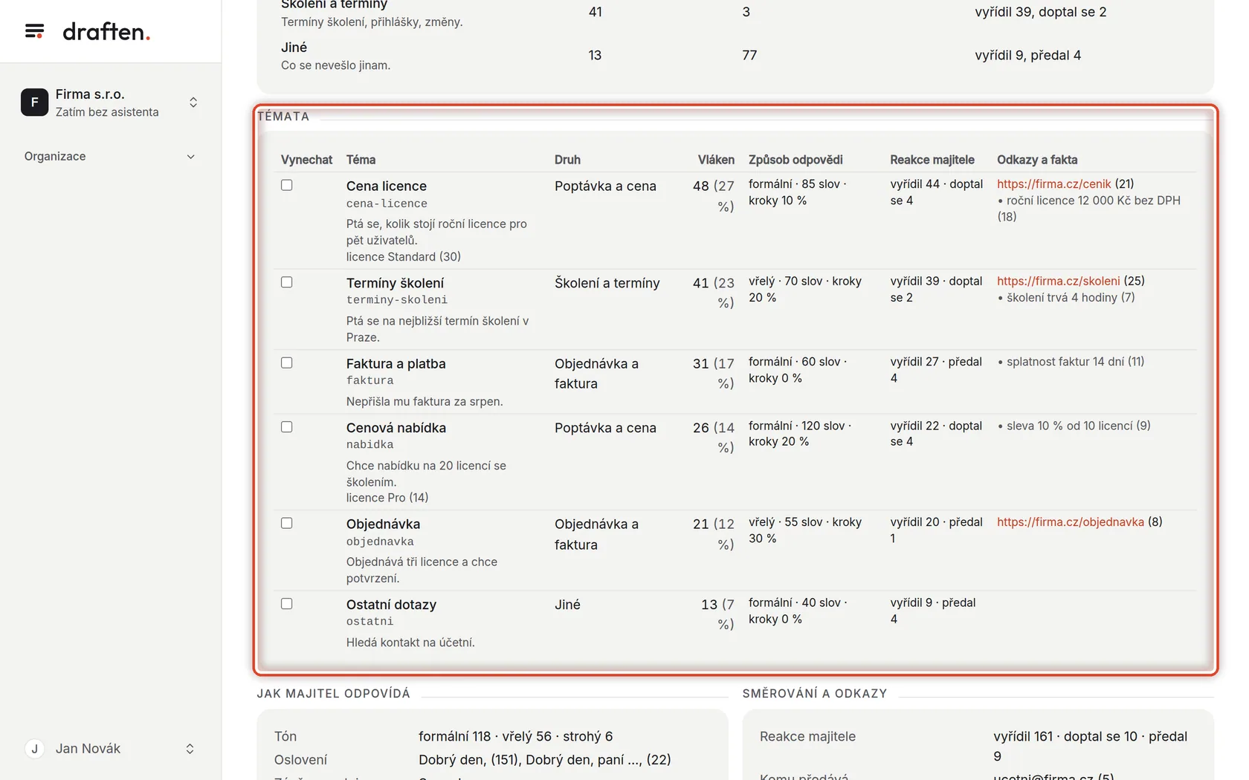The height and width of the screenshot is (780, 1249).
Task: Click 'Školení a termíny' kind in Termíny školení row
Action: 607,283
